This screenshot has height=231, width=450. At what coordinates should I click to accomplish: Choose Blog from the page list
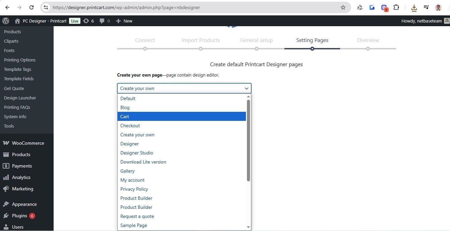[x=182, y=107]
